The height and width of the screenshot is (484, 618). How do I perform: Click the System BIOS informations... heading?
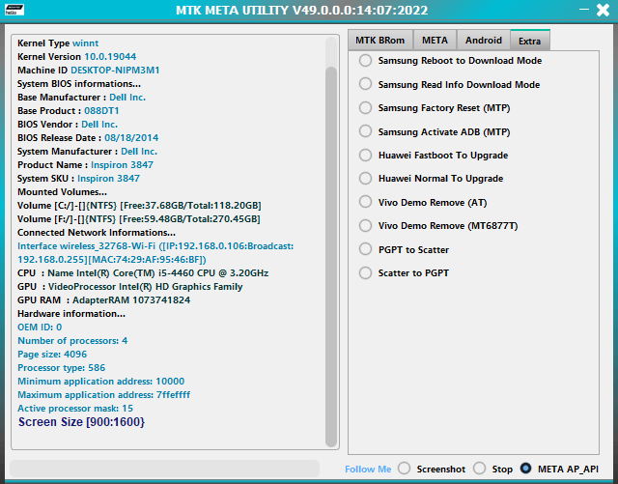79,84
